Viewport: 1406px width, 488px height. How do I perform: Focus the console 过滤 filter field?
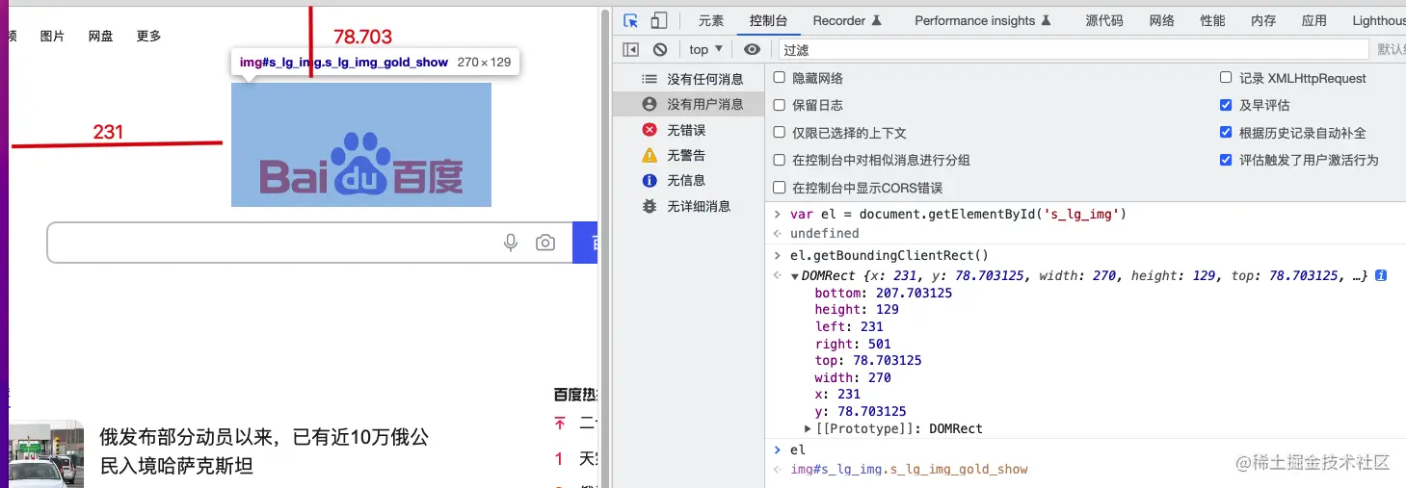[x=1073, y=49]
